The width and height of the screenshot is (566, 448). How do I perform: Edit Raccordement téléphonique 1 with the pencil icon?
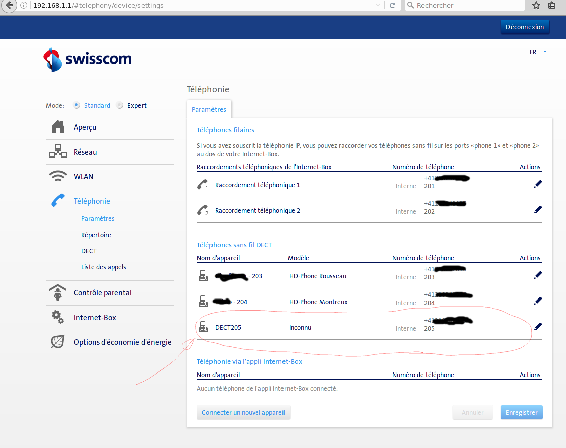538,184
